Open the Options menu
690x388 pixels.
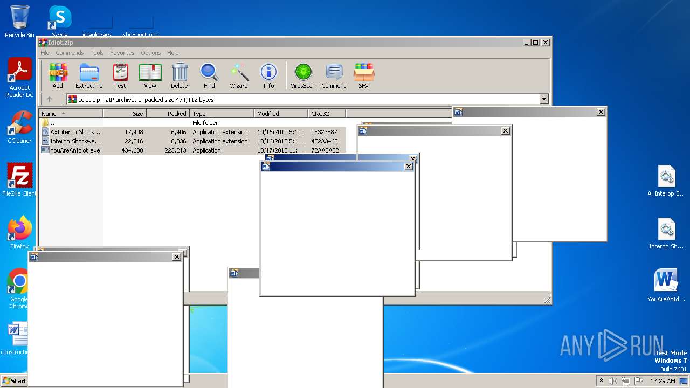click(151, 53)
